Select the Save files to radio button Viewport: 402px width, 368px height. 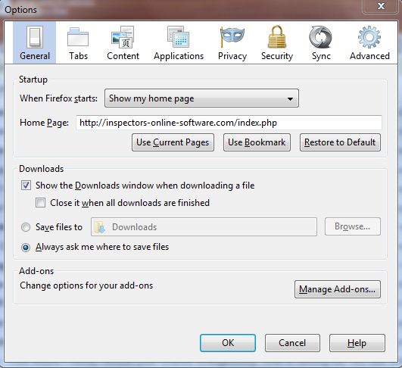26,227
